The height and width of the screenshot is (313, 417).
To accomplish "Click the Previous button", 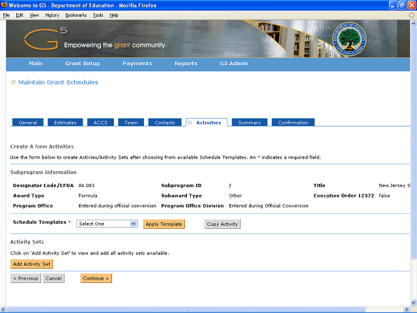I will (25, 278).
